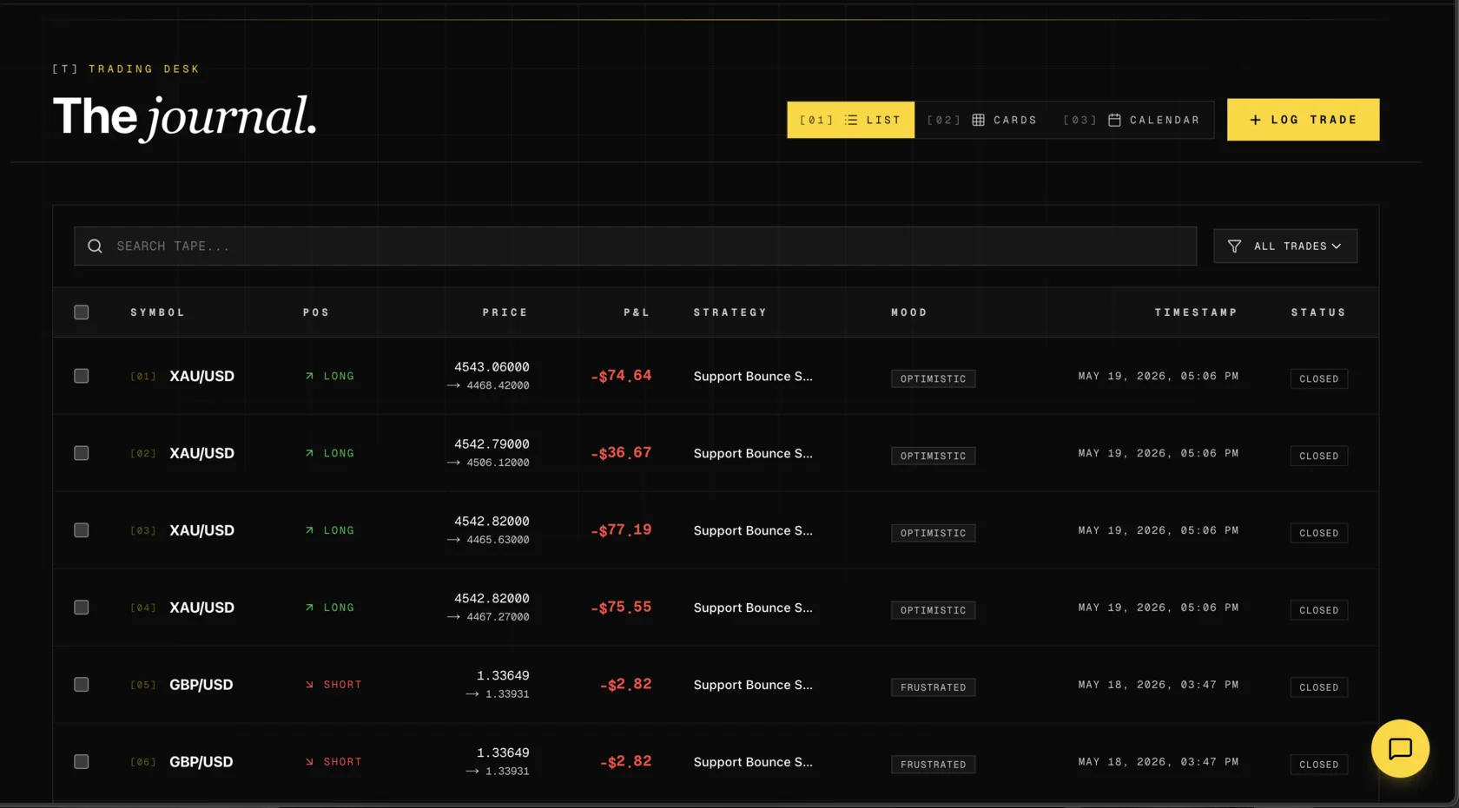Check the row 05 GBP/USD checkbox
The width and height of the screenshot is (1459, 808).
click(82, 685)
